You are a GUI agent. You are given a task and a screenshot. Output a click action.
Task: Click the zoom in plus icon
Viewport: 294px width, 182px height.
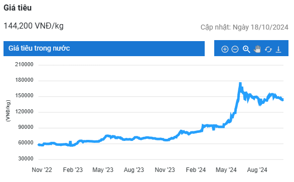[225, 49]
